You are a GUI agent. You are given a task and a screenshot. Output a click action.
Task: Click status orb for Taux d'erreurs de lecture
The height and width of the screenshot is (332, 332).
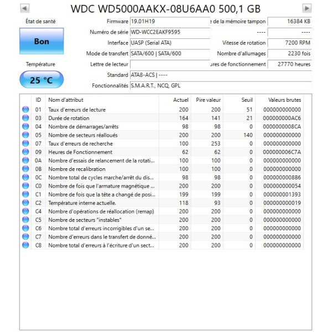25,110
